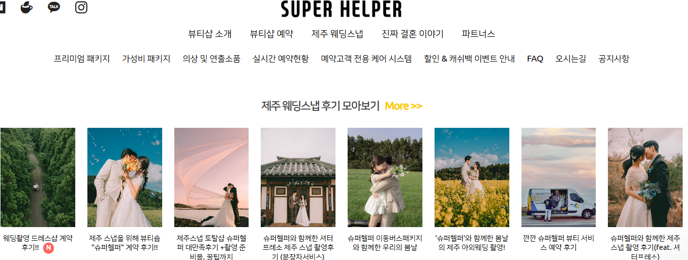Open the Naver Cafe cup icon
Screen dimensions: 688x260
click(26, 7)
